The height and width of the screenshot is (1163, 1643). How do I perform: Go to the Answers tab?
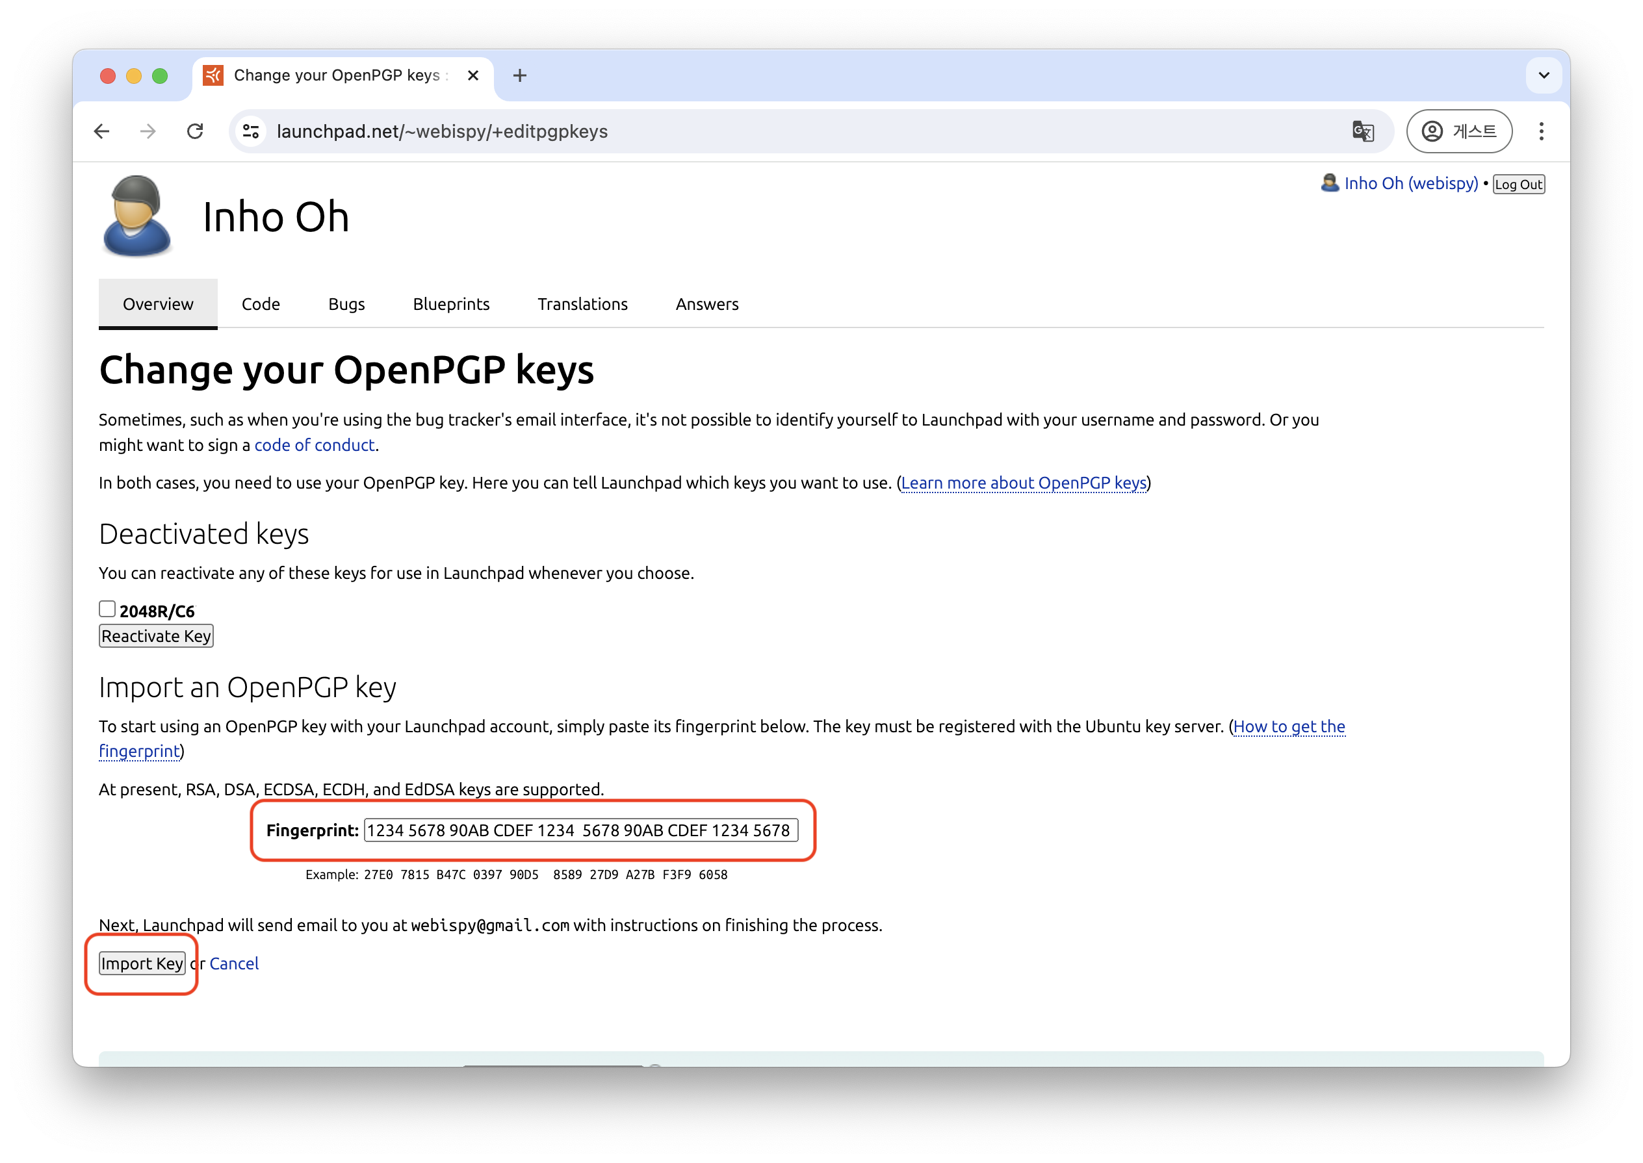pos(707,304)
